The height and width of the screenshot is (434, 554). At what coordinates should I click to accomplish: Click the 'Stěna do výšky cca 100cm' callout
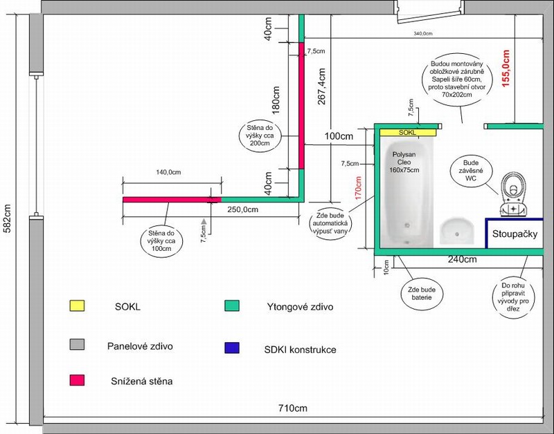(x=166, y=240)
